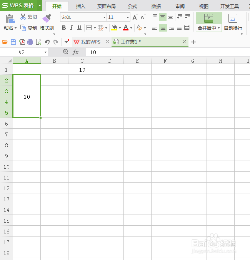Image resolution: width=250 pixels, height=260 pixels.
Task: Increase font size with A+ icon
Action: point(135,17)
